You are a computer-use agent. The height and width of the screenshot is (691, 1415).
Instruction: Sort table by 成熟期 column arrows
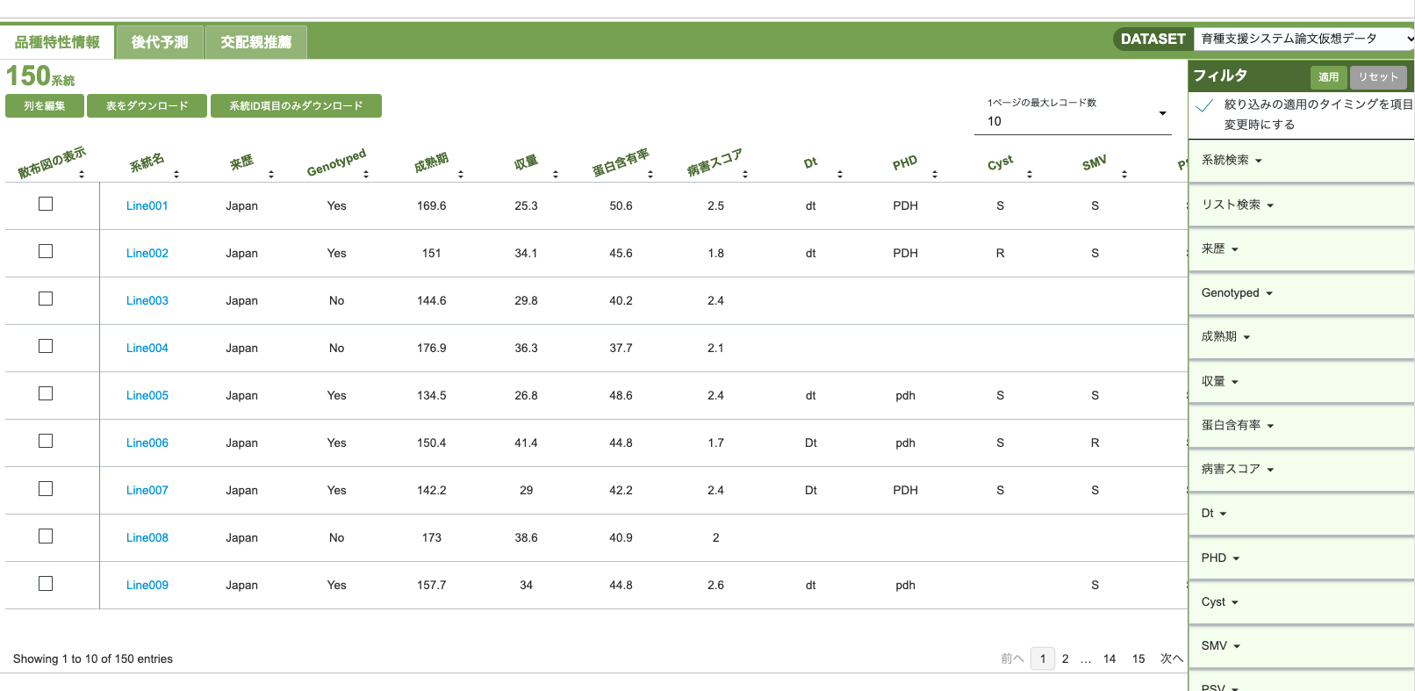pyautogui.click(x=461, y=174)
